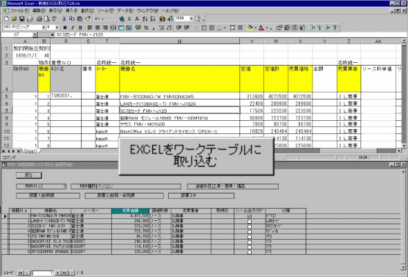Jump to last record in navigator
The width and height of the screenshot is (408, 277).
tap(64, 273)
